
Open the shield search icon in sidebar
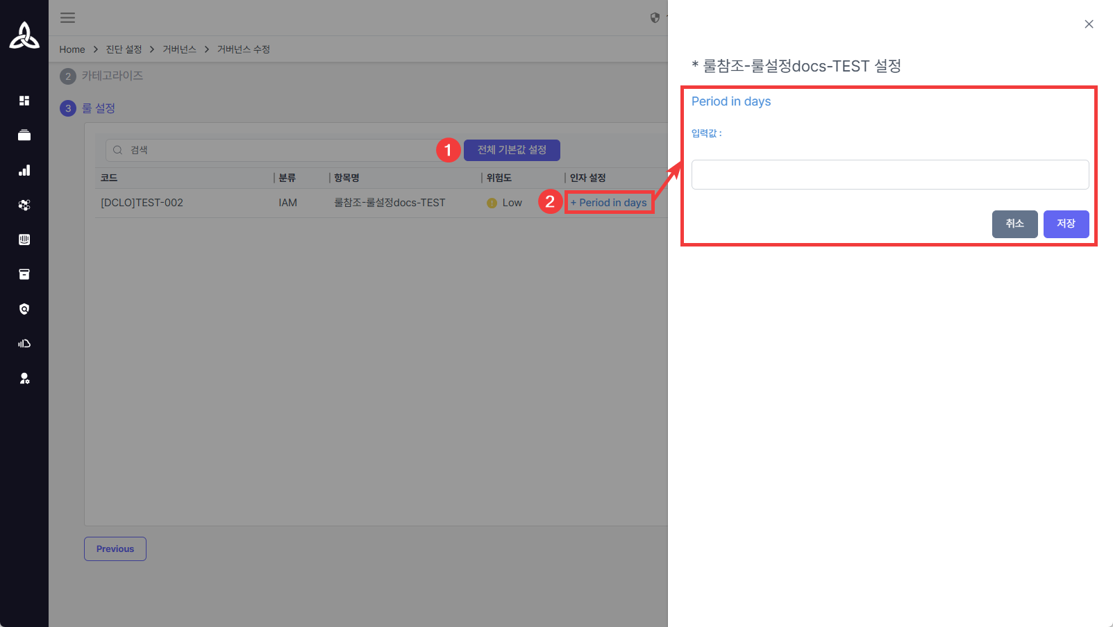pyautogui.click(x=24, y=309)
